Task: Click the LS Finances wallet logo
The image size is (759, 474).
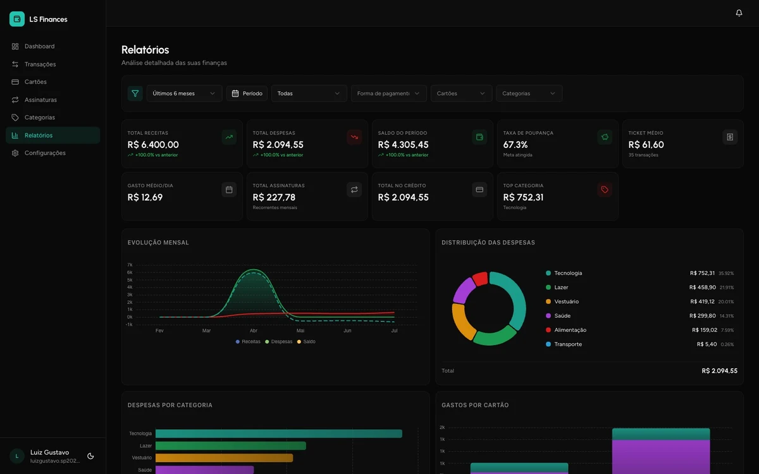Action: [17, 19]
